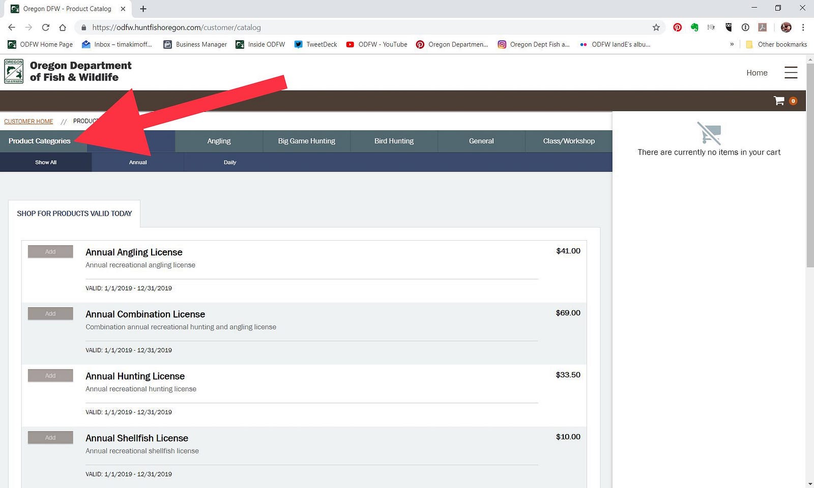The image size is (814, 488).
Task: Reload the page with refresh icon
Action: click(x=46, y=27)
